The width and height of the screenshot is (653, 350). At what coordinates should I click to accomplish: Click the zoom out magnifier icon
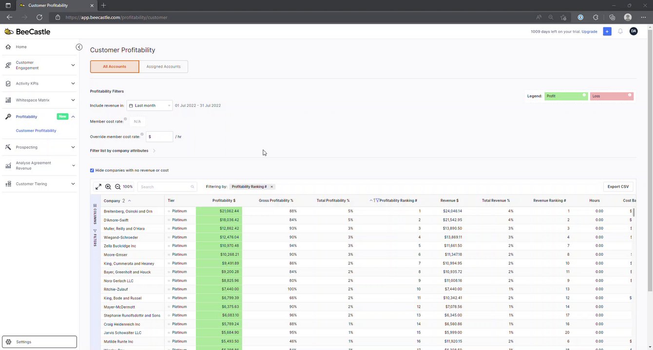(118, 187)
